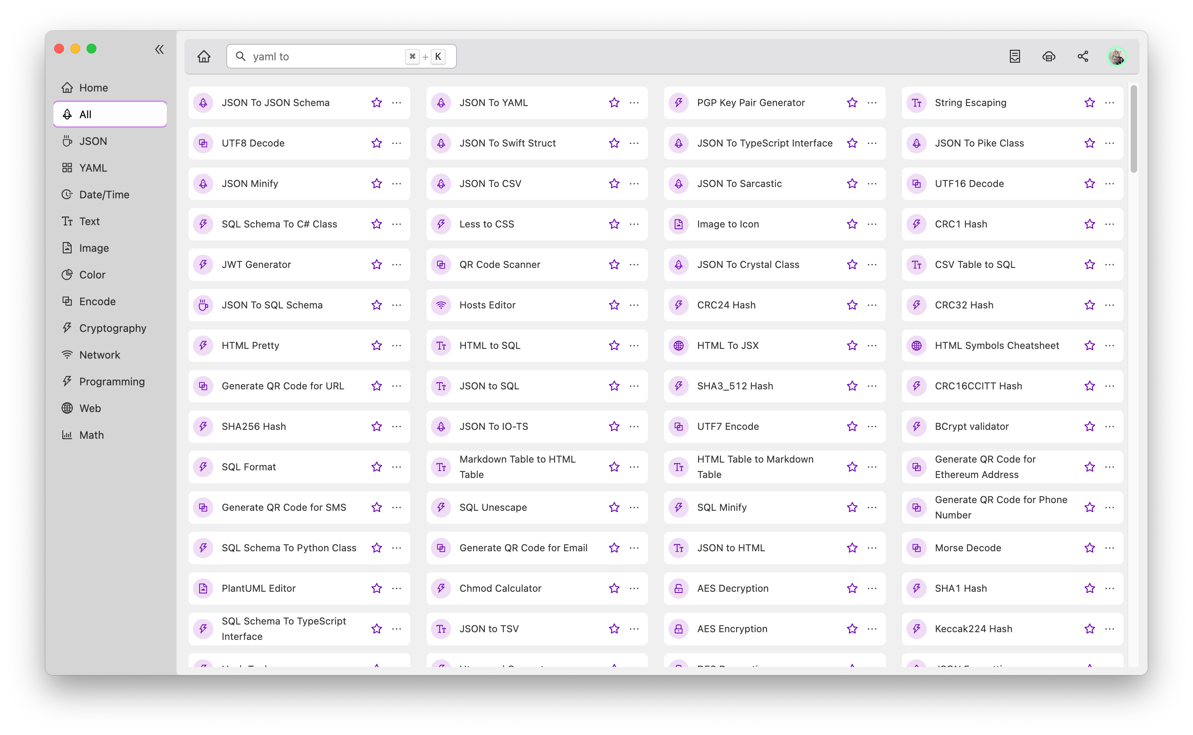
Task: Open the notes document icon in toolbar
Action: [1015, 56]
